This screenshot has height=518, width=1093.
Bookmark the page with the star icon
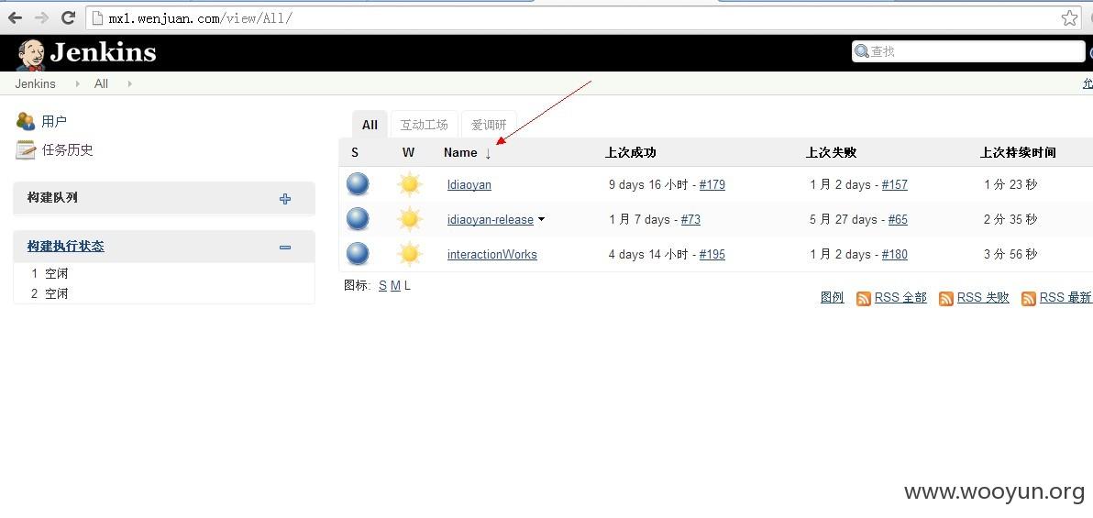click(x=1069, y=18)
